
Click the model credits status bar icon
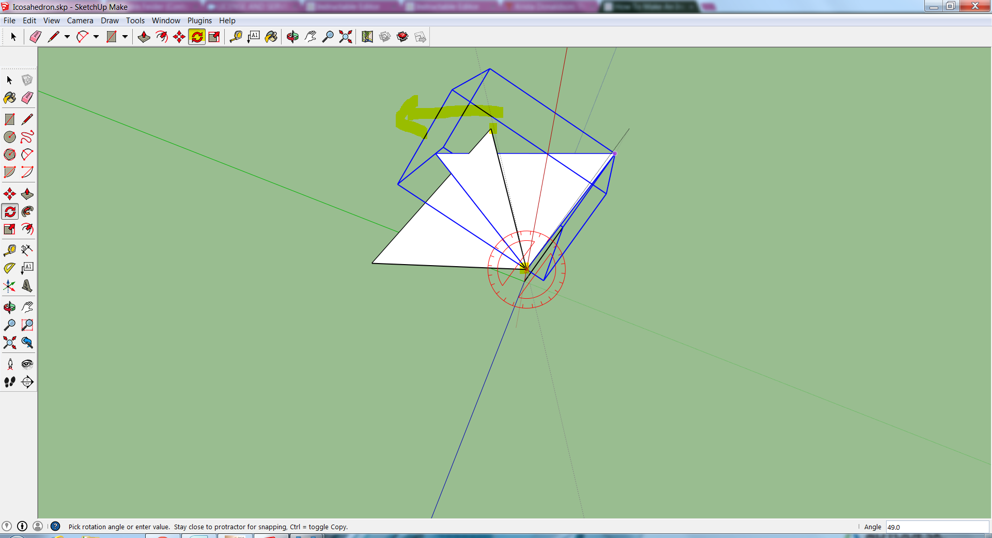pos(22,526)
